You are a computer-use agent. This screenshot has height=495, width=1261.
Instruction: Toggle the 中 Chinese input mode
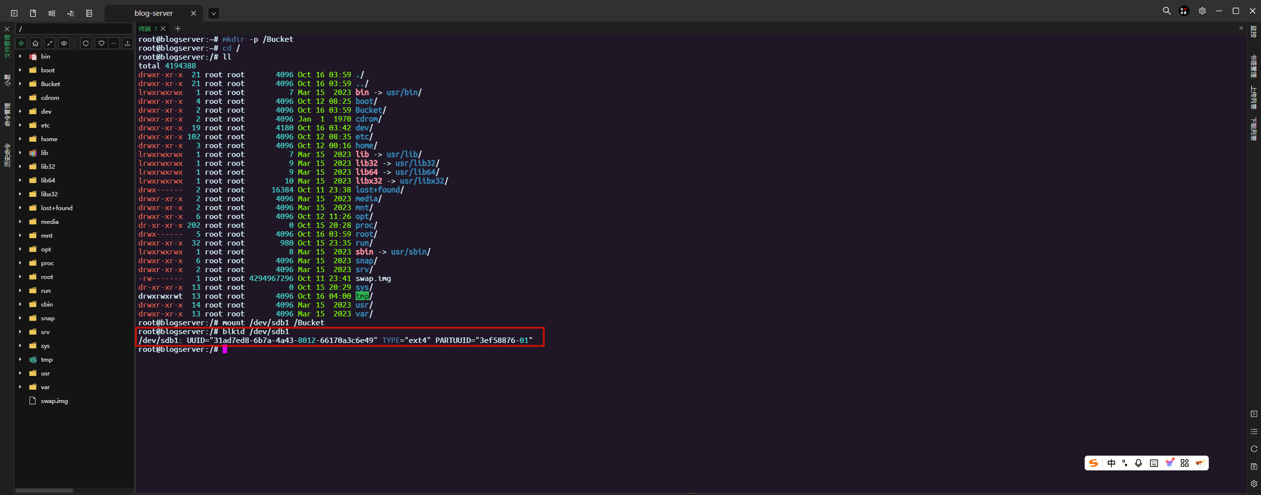pyautogui.click(x=1111, y=463)
